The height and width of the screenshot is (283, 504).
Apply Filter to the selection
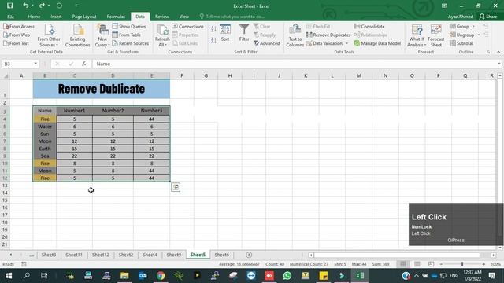point(244,33)
